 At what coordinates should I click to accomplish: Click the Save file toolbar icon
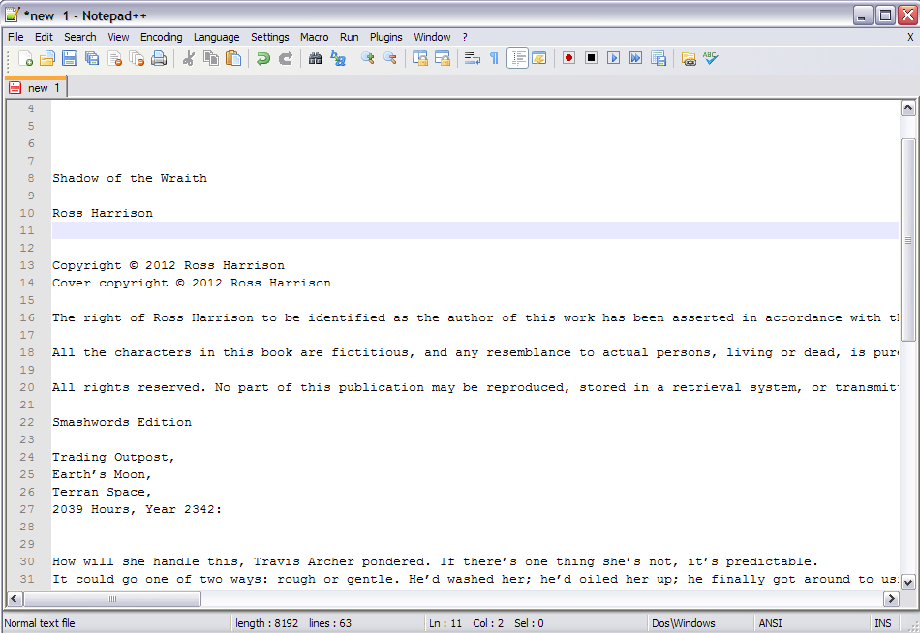point(70,59)
